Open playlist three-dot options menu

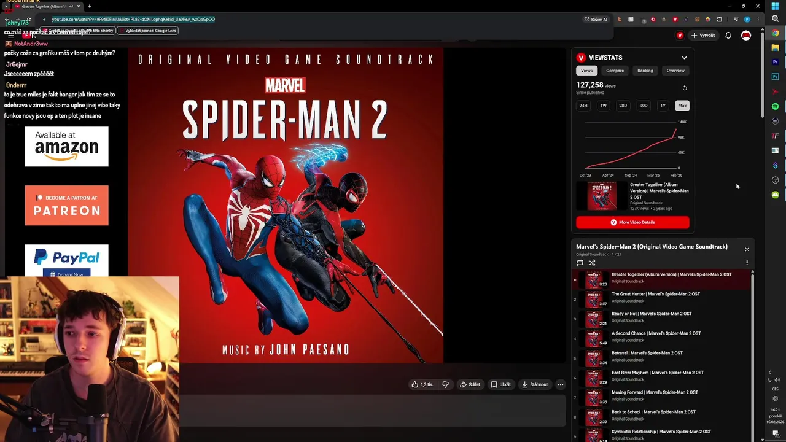(x=747, y=263)
